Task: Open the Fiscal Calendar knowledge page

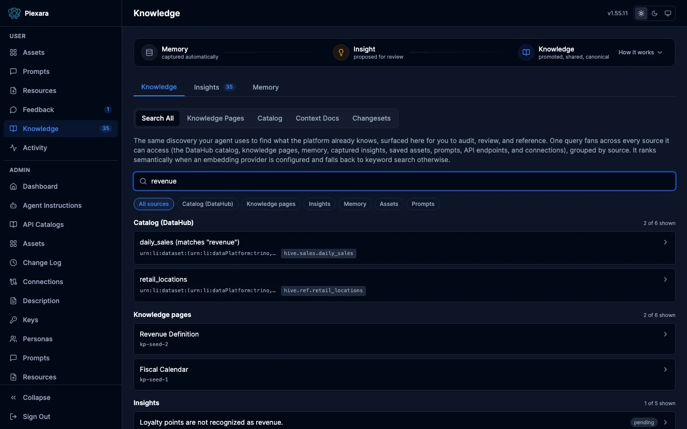Action: click(x=405, y=374)
